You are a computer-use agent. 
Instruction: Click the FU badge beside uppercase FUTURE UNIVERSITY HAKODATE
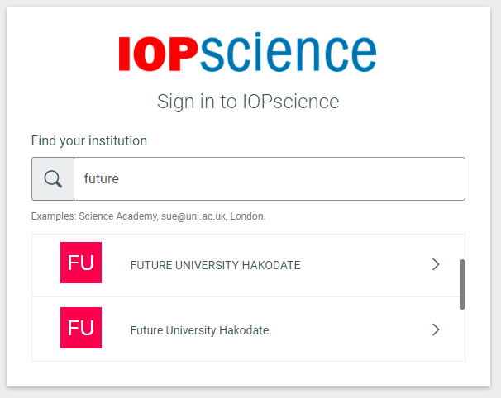point(81,263)
